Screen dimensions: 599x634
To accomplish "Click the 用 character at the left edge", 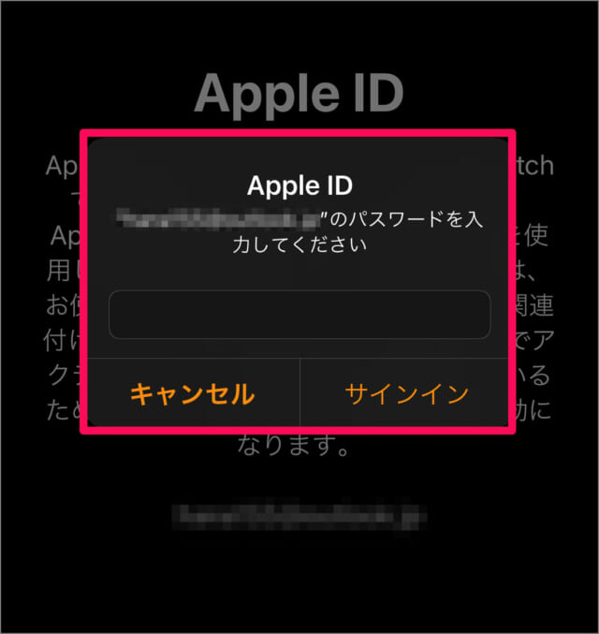I will (59, 270).
